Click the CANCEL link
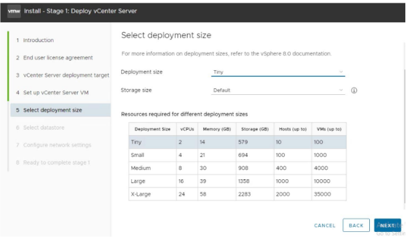The height and width of the screenshot is (248, 406). [x=325, y=225]
